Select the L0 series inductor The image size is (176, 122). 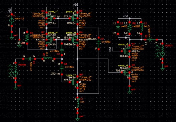point(49,58)
